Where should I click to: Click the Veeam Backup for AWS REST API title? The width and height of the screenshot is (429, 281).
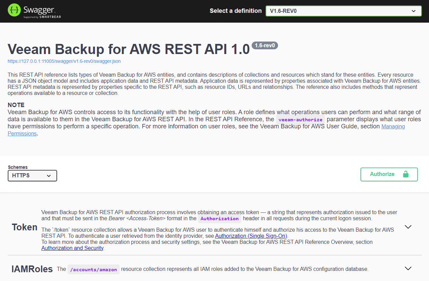(x=129, y=49)
